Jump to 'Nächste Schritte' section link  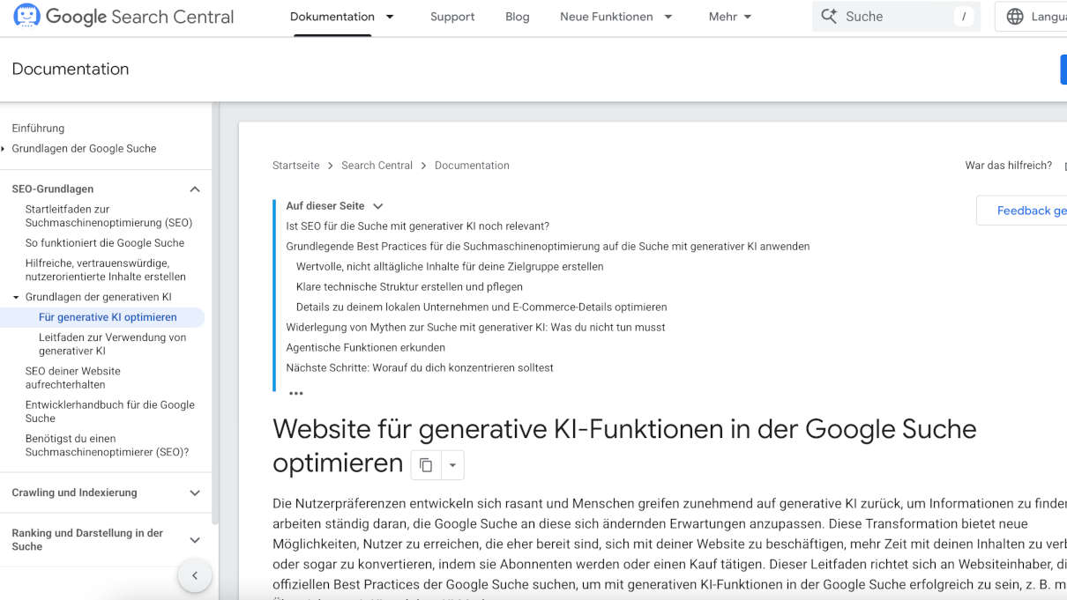[420, 368]
